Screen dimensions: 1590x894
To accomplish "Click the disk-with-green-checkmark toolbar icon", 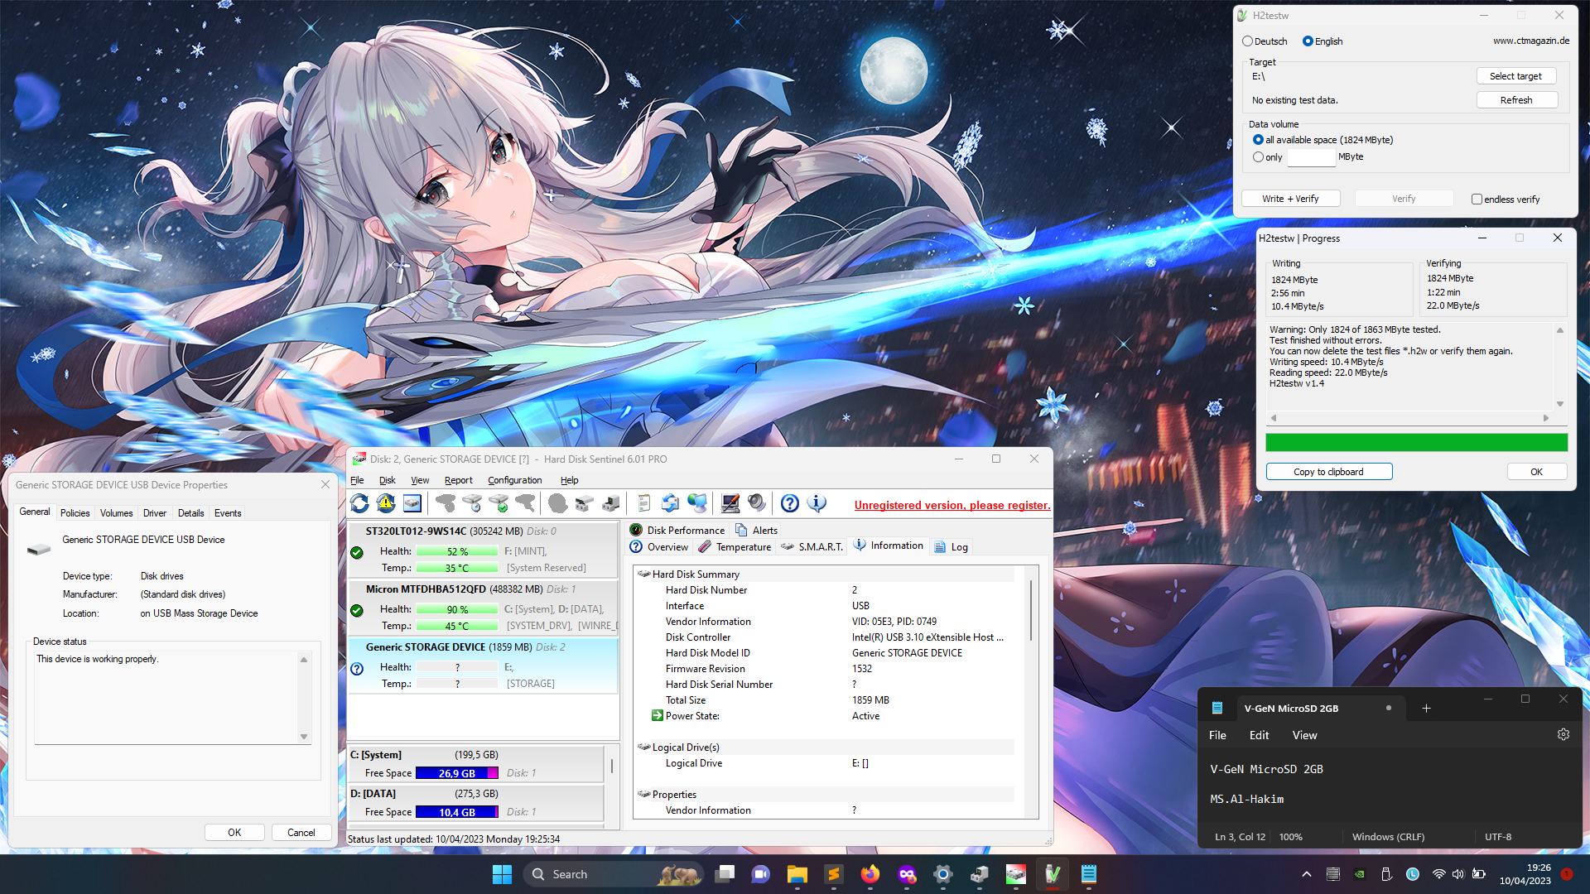I will point(499,503).
